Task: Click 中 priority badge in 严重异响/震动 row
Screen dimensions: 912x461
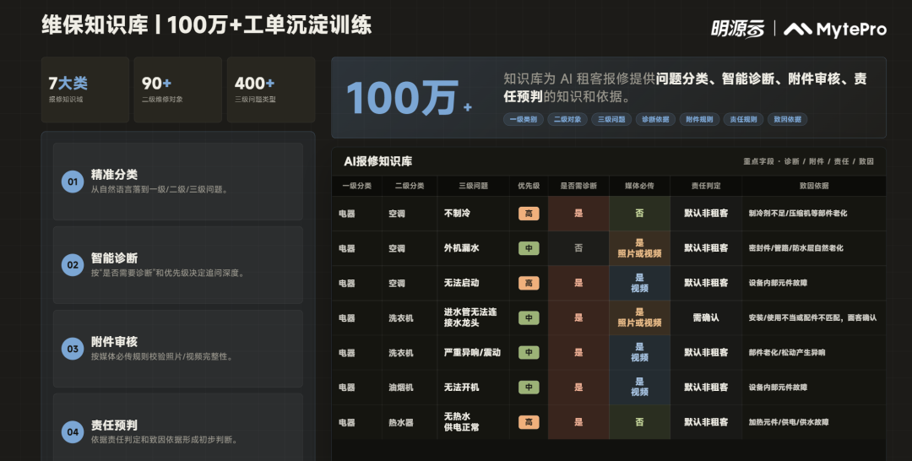Action: click(529, 352)
